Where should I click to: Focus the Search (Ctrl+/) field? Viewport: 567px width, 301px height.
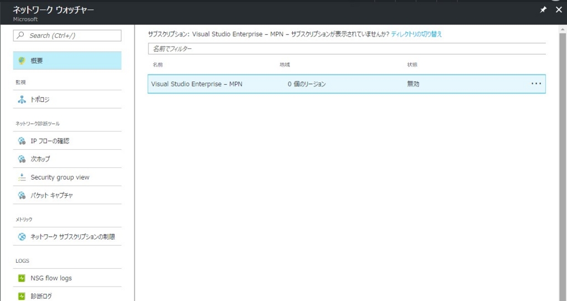pos(67,35)
